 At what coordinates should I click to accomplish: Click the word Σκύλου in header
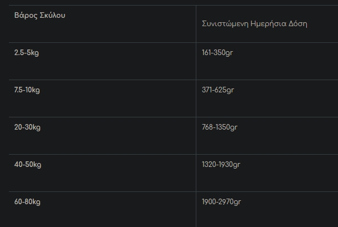pos(51,15)
